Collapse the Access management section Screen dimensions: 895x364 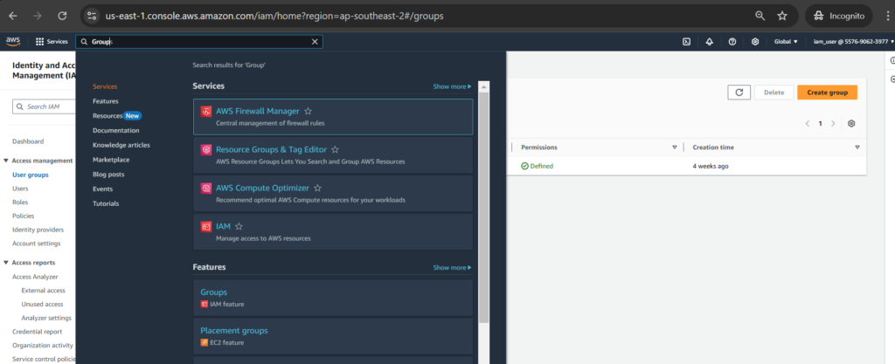coord(6,161)
